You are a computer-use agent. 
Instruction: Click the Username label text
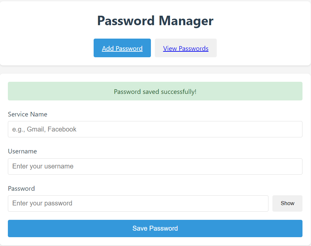point(22,151)
